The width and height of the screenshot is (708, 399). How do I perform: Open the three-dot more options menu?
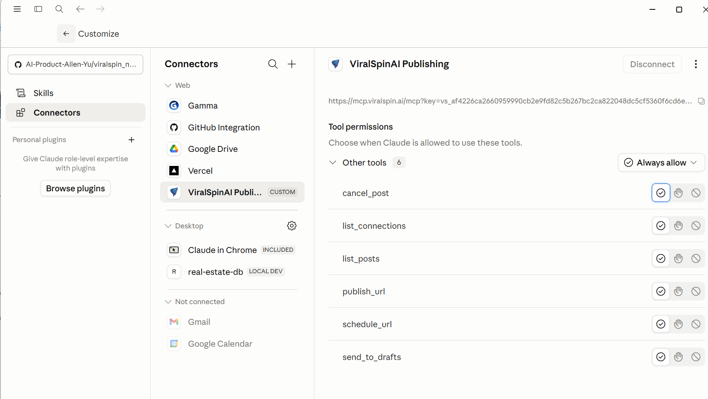coord(696,64)
